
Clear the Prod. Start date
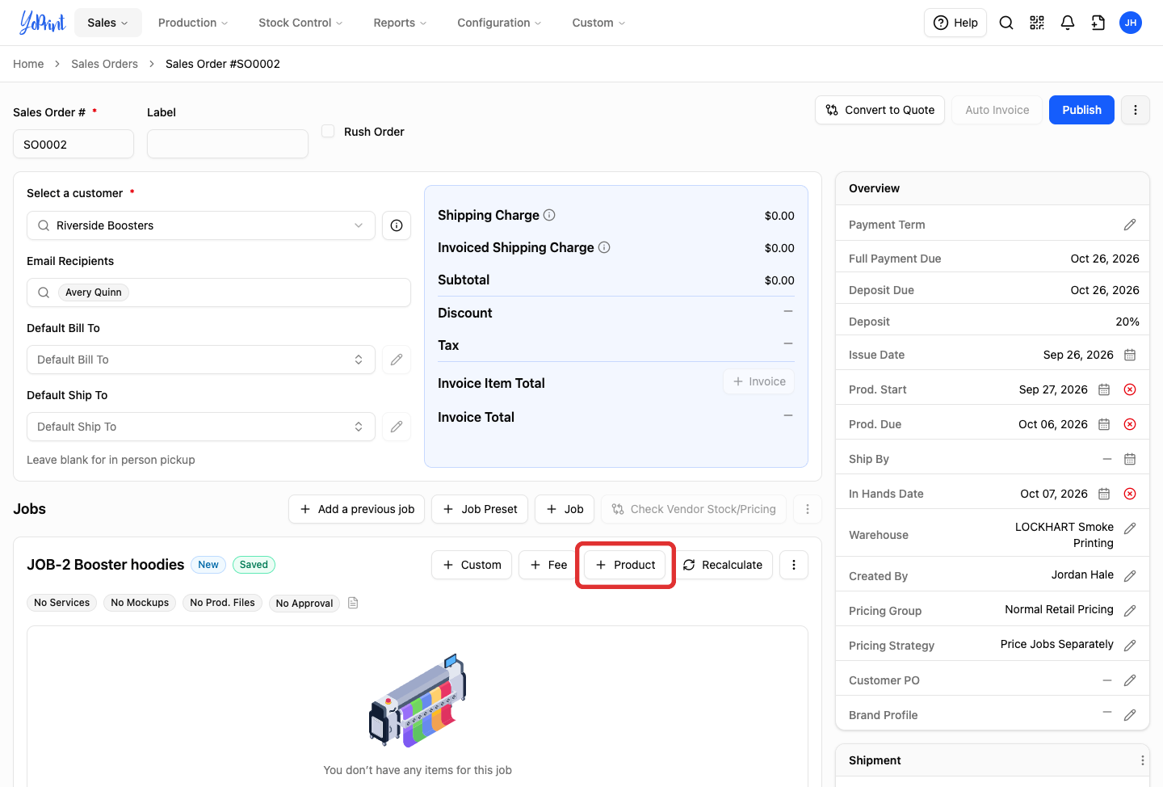tap(1130, 389)
